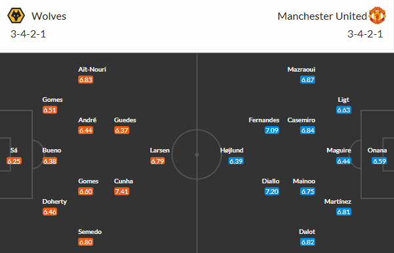The width and height of the screenshot is (394, 253).
Task: Click the Wolves club crest icon
Action: pos(16,16)
